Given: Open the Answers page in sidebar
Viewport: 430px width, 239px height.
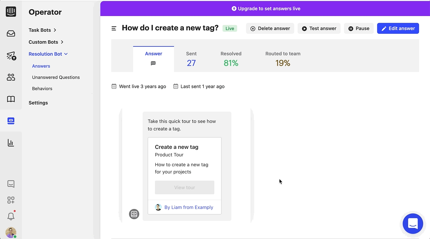Looking at the screenshot, I should coord(41,66).
